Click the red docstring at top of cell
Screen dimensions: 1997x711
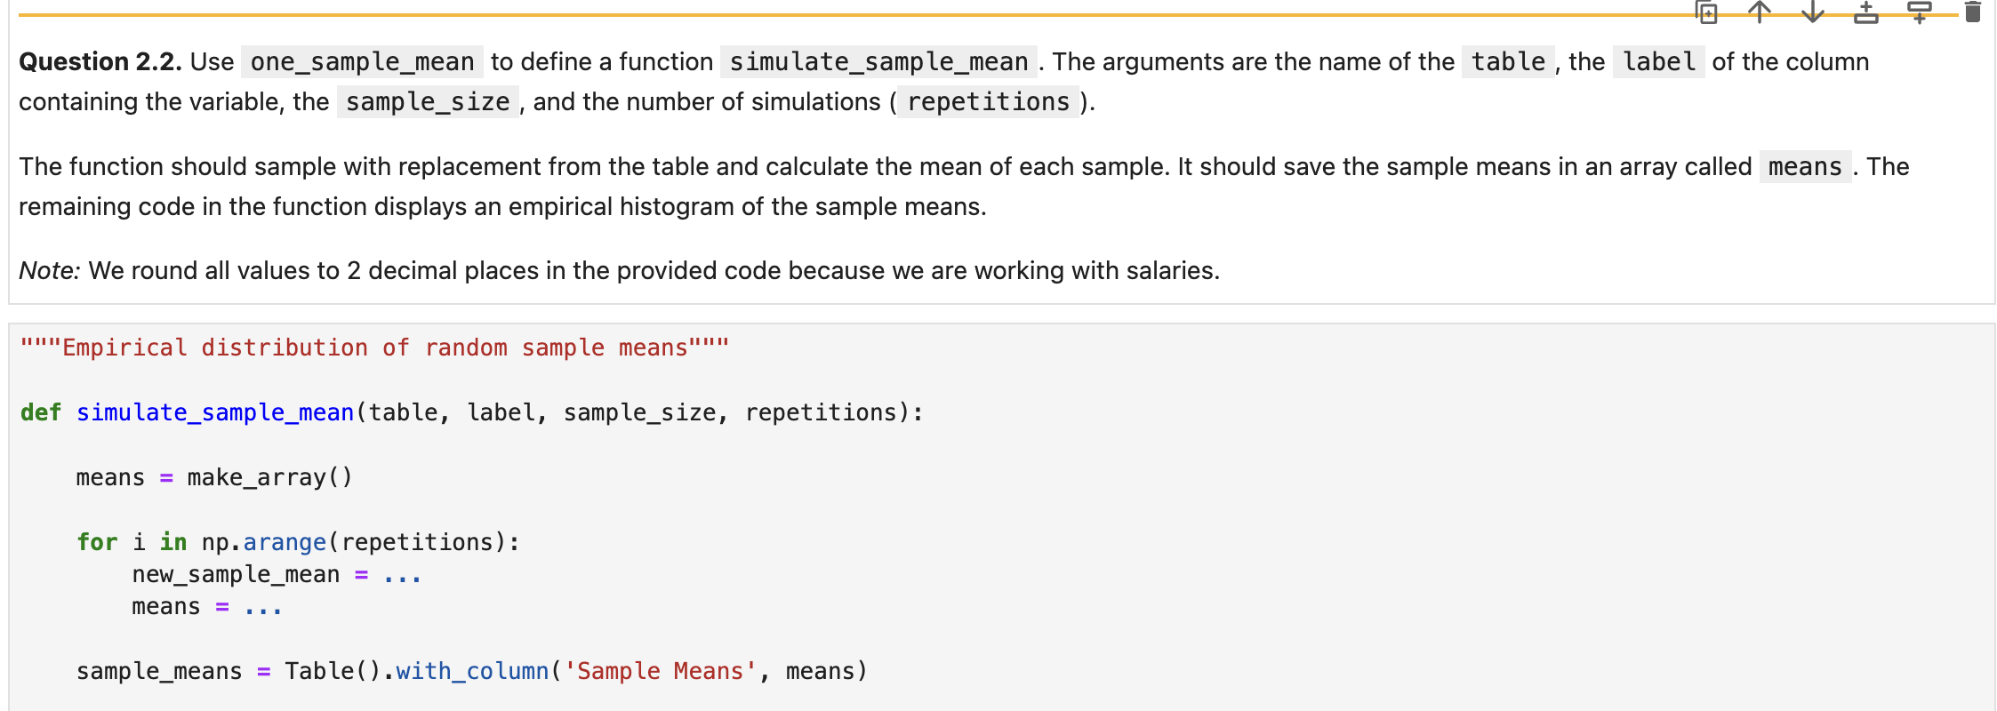pos(373,347)
